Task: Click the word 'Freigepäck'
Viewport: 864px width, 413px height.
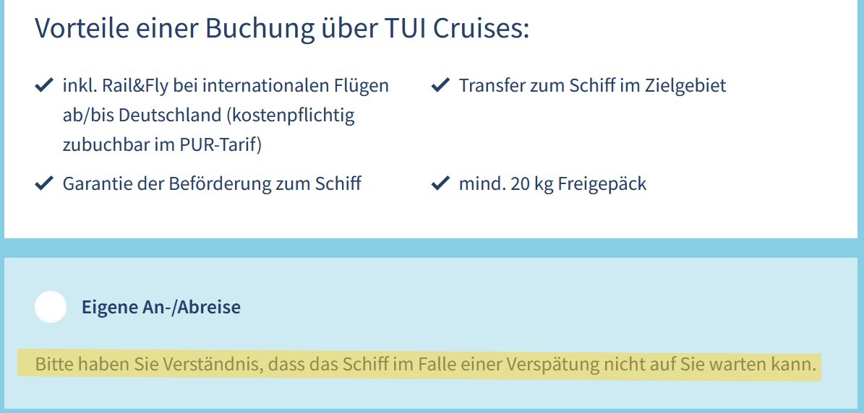Action: 602,184
